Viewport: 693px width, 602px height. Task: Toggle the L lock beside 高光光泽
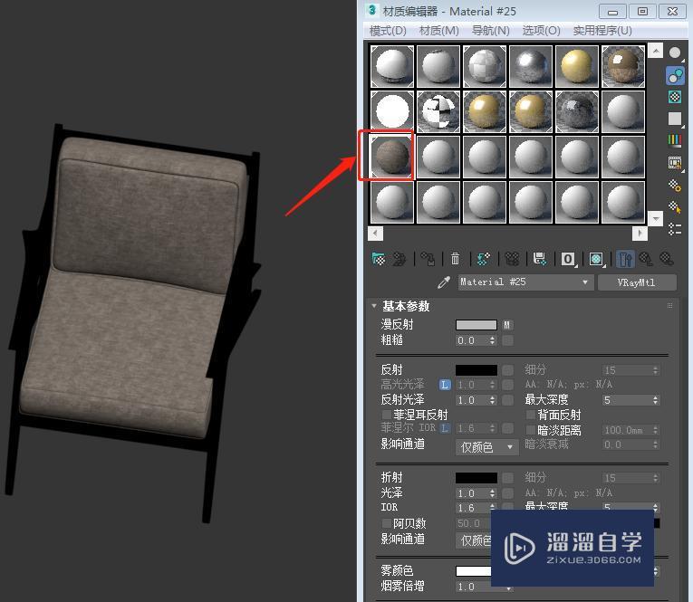click(445, 385)
